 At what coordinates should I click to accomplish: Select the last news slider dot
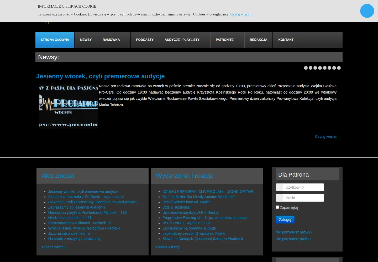pos(339,68)
